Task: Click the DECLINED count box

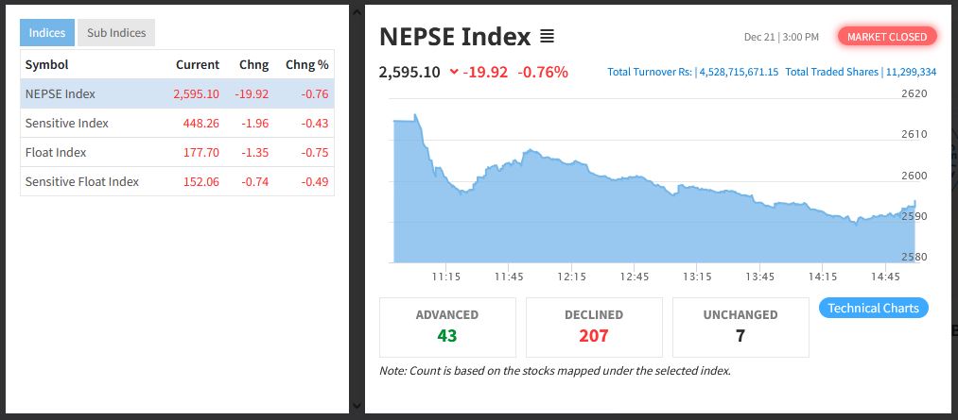Action: [594, 327]
